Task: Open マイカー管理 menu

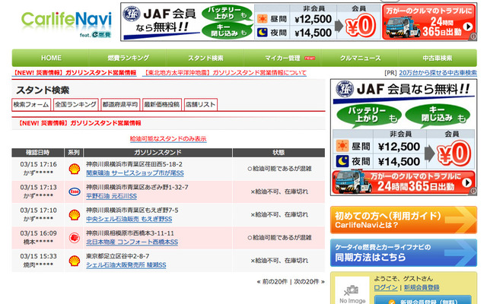Action: pos(282,58)
